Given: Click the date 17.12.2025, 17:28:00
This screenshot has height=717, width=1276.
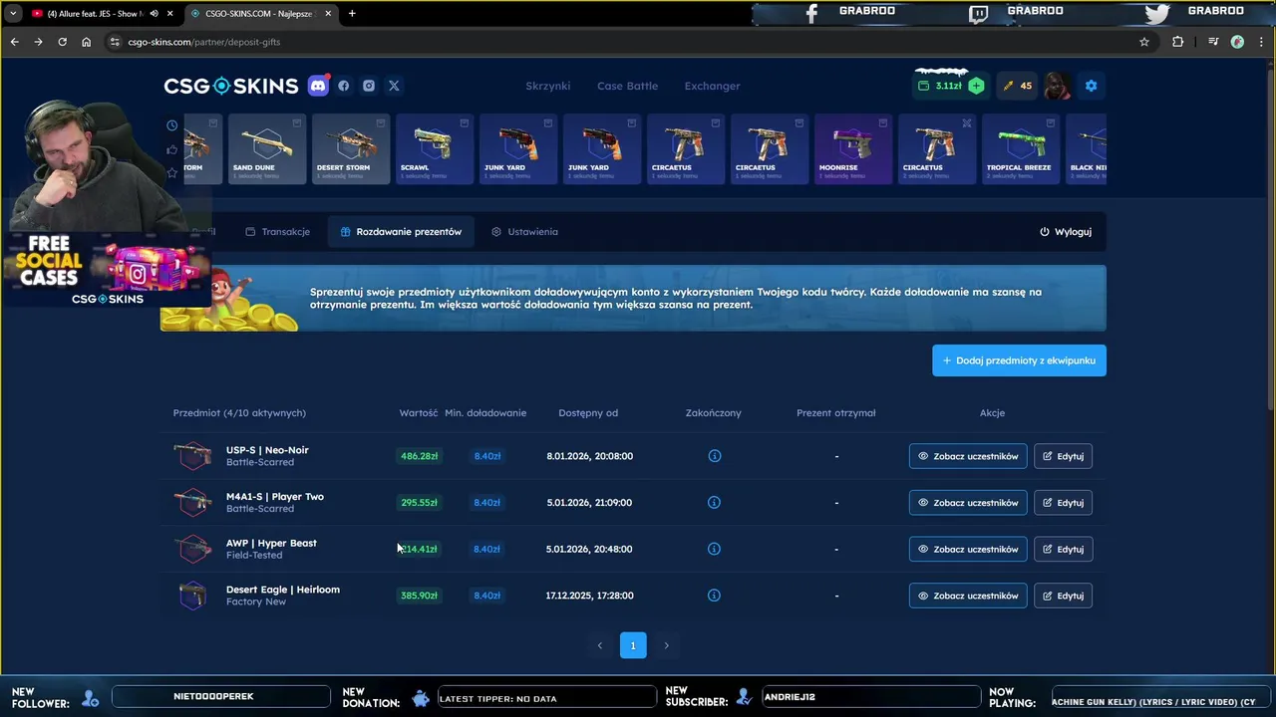Looking at the screenshot, I should (x=589, y=596).
